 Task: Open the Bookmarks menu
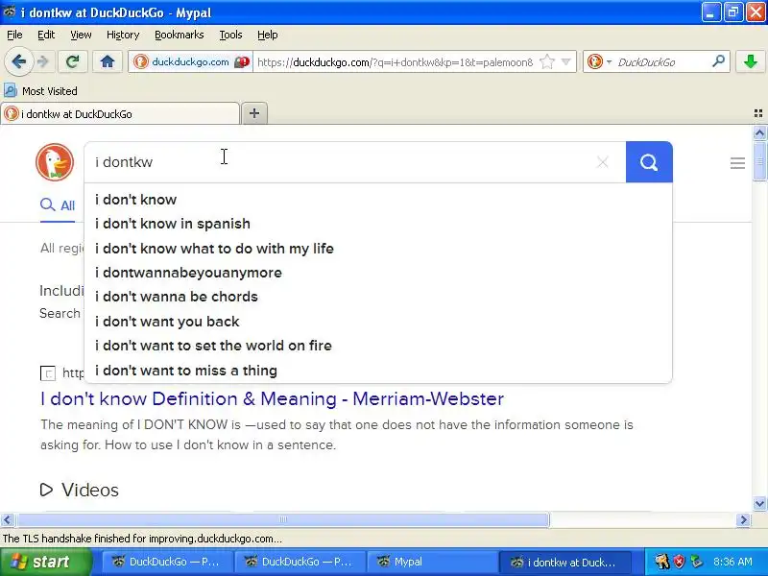[x=180, y=35]
